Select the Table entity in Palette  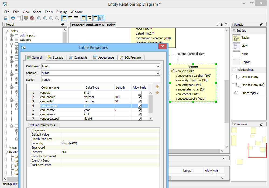(245, 38)
